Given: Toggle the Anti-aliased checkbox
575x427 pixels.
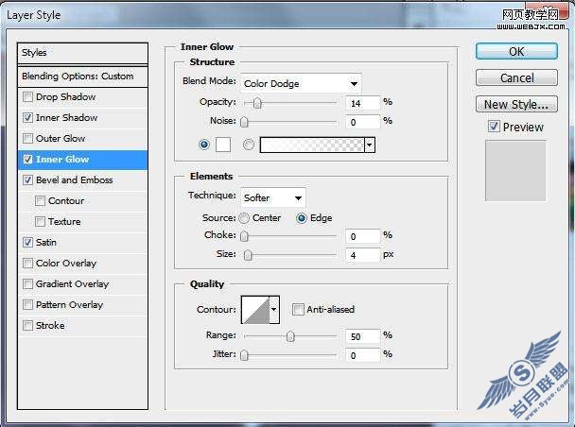Looking at the screenshot, I should tap(298, 310).
